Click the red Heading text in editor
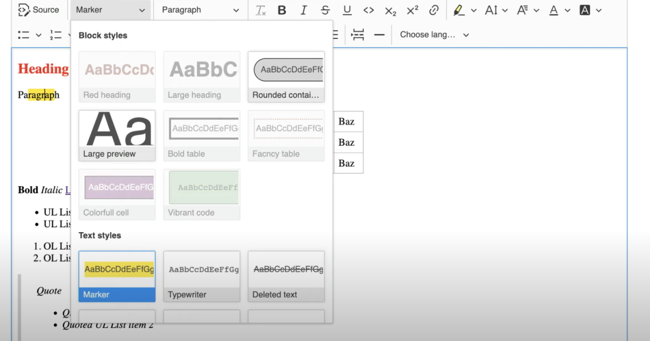This screenshot has width=650, height=341. pyautogui.click(x=43, y=69)
